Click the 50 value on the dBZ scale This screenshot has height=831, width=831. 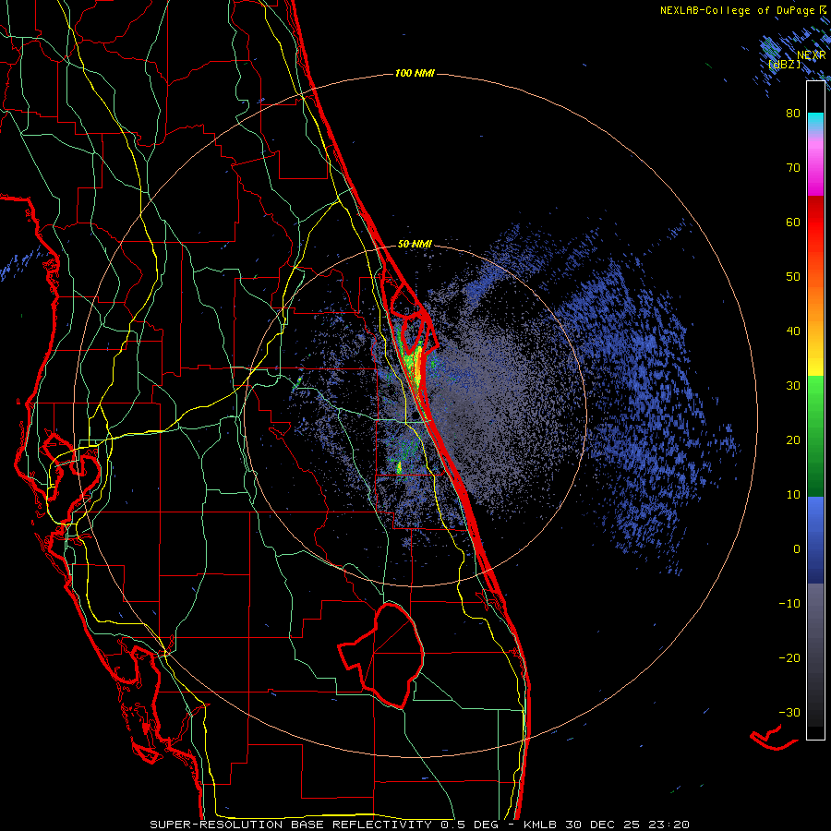793,277
